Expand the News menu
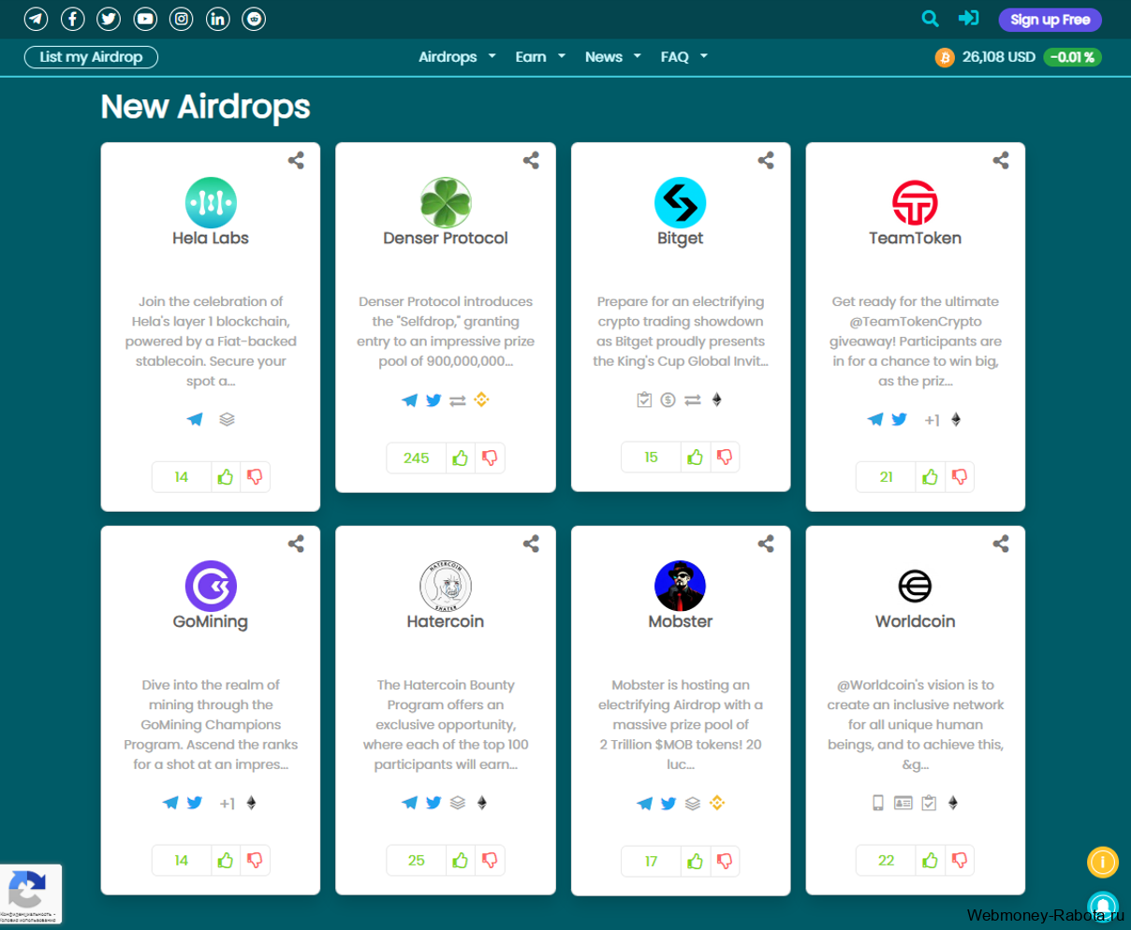Image resolution: width=1131 pixels, height=930 pixels. 613,57
